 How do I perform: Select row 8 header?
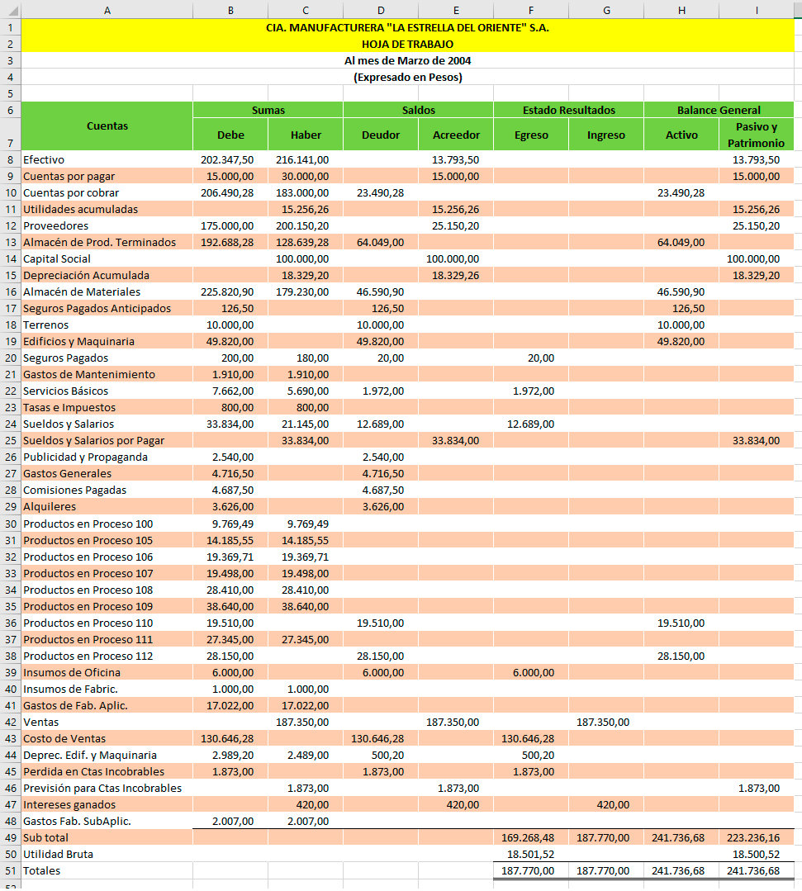10,159
